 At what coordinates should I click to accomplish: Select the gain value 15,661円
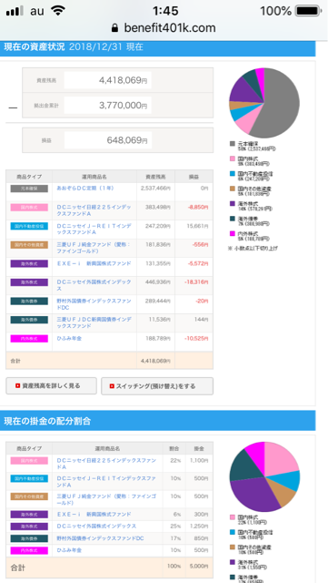click(x=198, y=226)
